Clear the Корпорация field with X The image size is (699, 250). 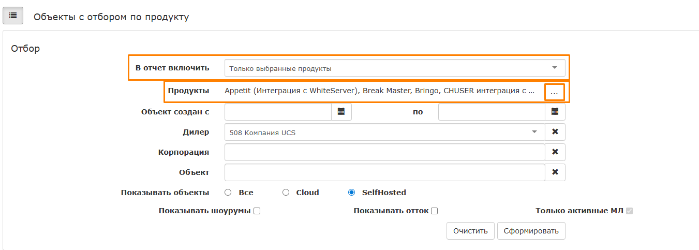(x=555, y=152)
